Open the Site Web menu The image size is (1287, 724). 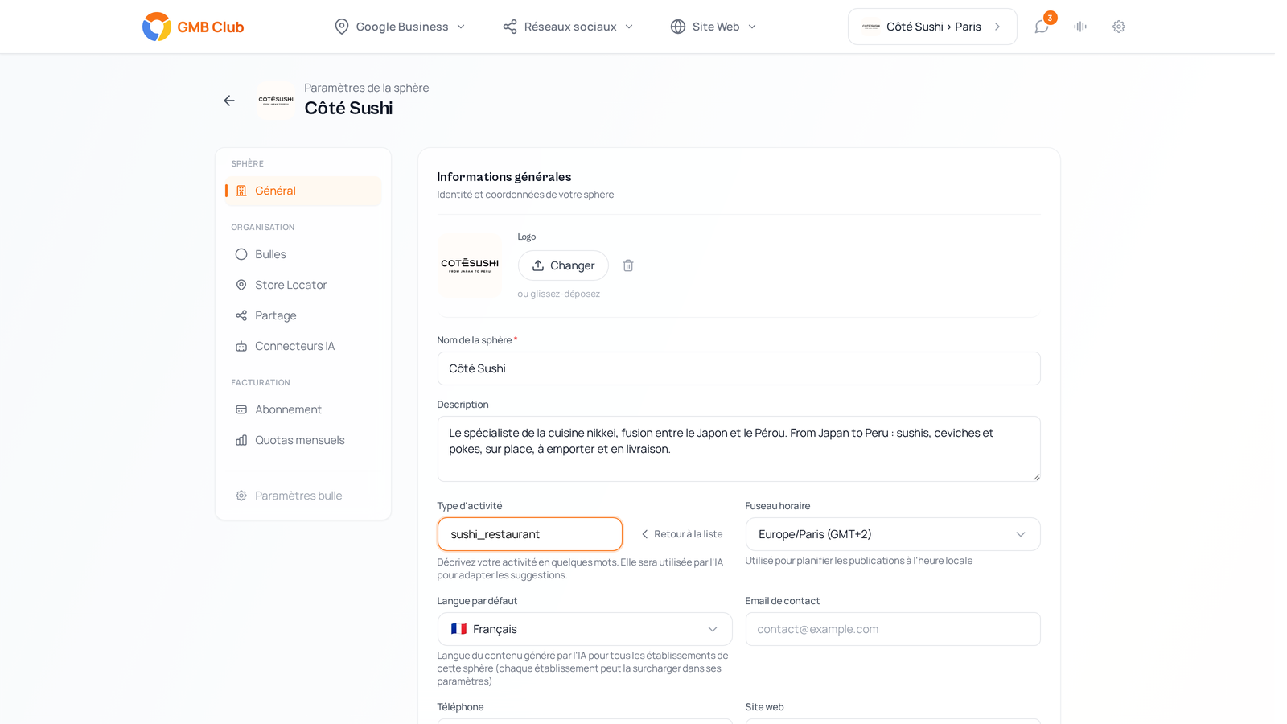coord(713,27)
